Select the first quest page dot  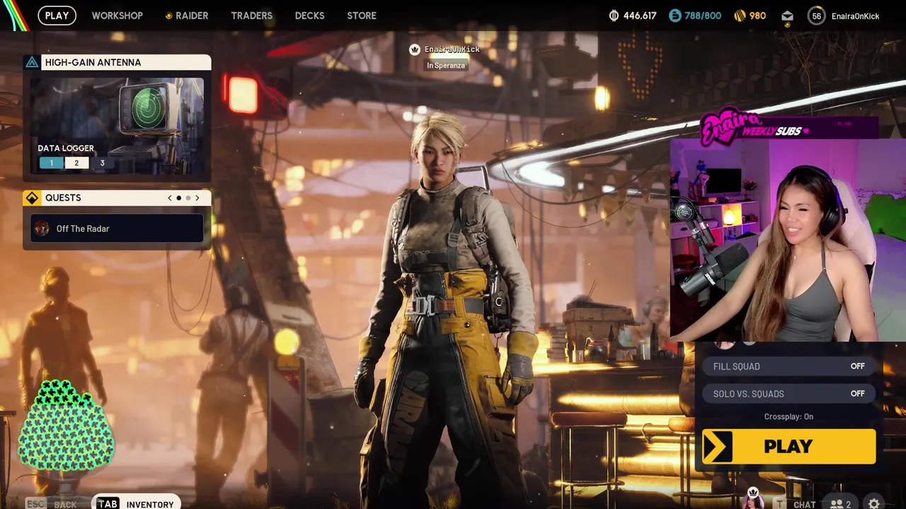click(178, 198)
